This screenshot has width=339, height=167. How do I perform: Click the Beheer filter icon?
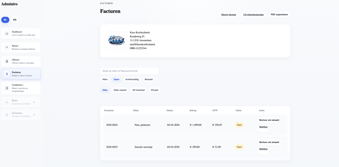[x=7, y=47]
